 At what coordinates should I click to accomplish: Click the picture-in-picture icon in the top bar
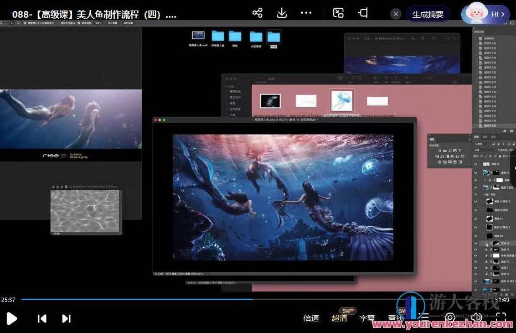point(338,12)
